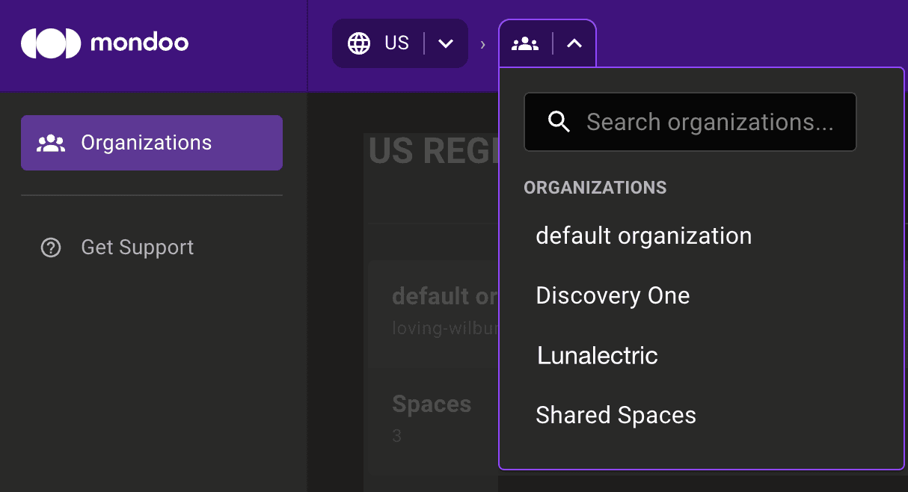This screenshot has width=908, height=492.
Task: Expand the region selector chevron
Action: click(x=446, y=43)
